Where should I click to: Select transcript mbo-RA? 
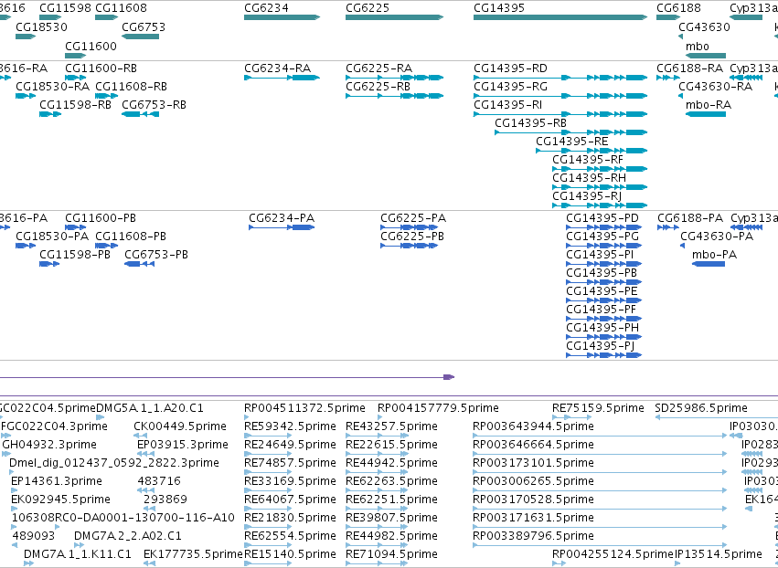(x=706, y=114)
